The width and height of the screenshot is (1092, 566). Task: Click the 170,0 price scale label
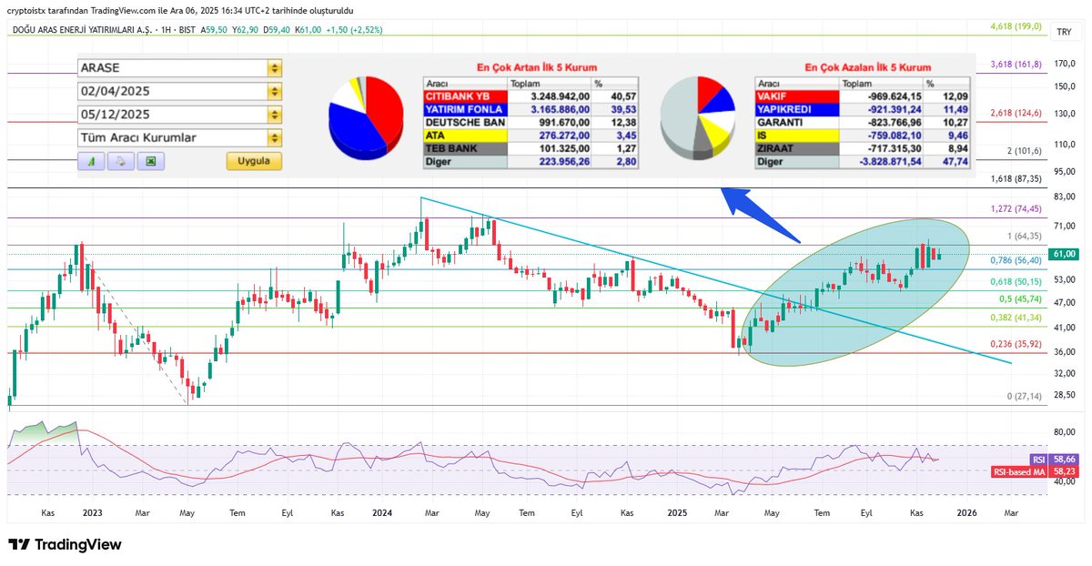click(x=1065, y=64)
